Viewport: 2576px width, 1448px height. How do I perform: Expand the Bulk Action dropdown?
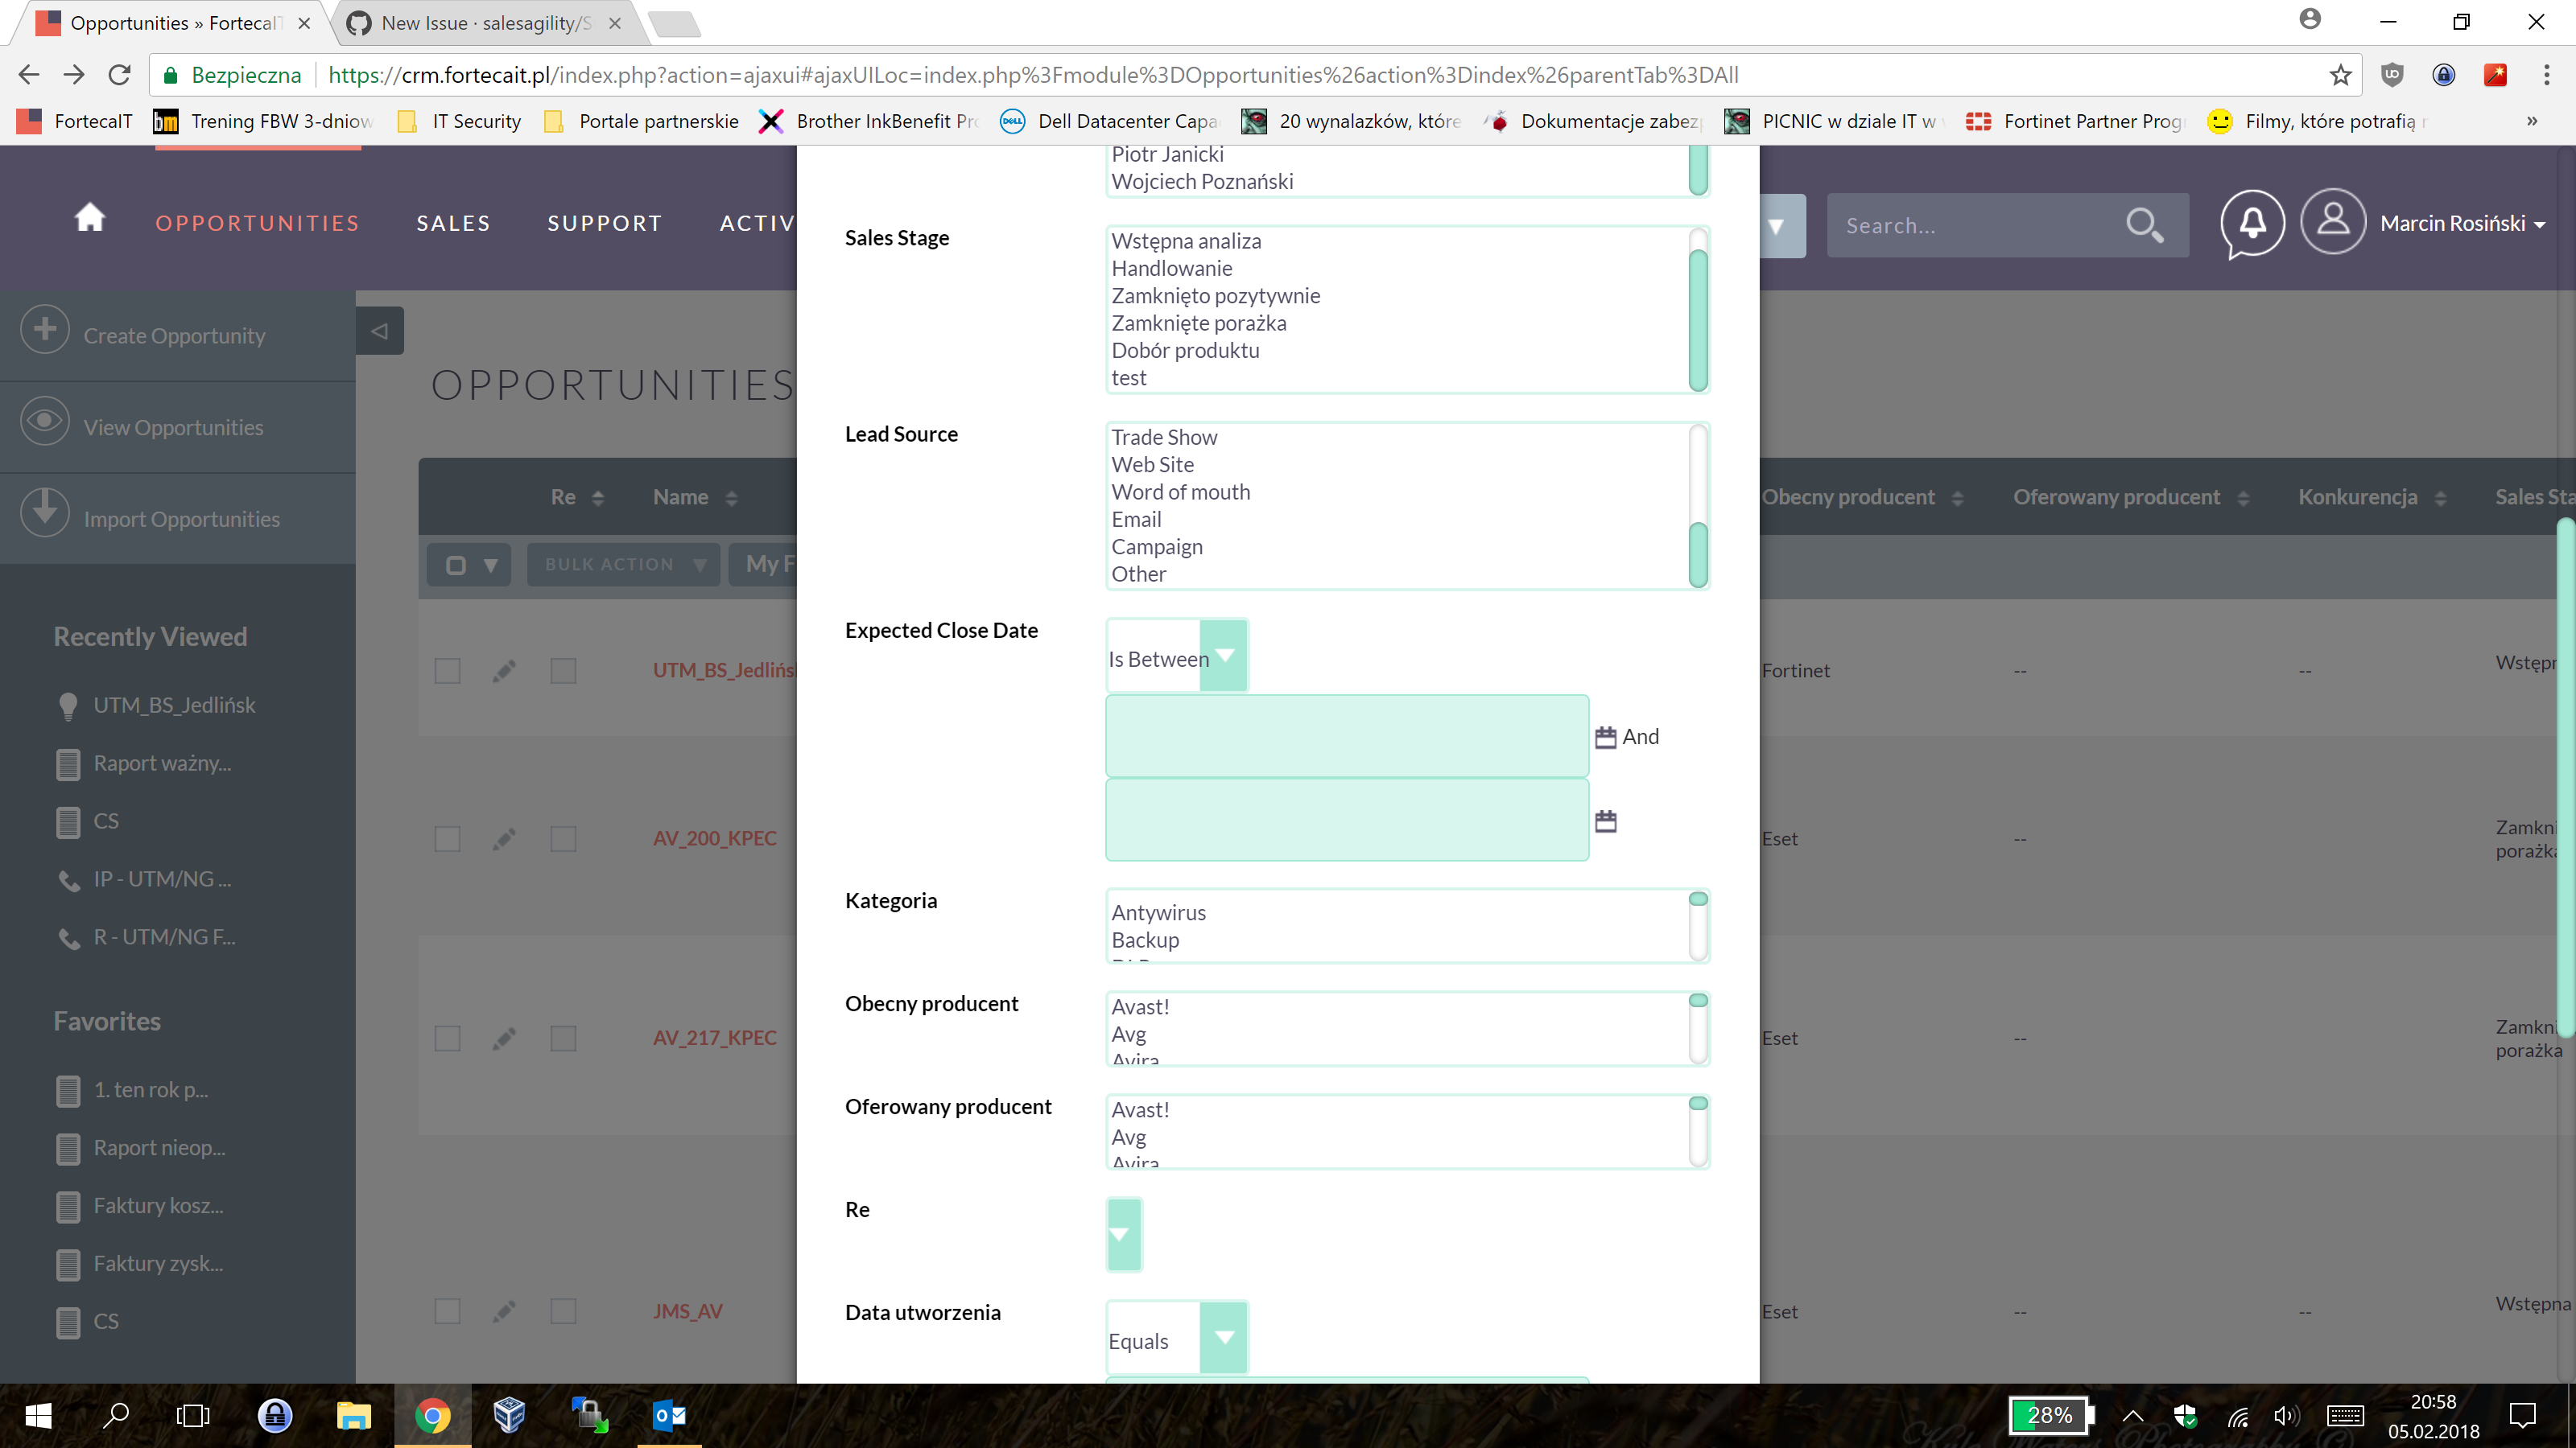622,565
